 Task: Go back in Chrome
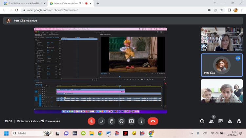click(4, 10)
